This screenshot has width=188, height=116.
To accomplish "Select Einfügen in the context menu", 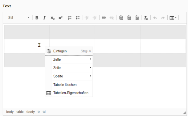I will (x=69, y=51).
